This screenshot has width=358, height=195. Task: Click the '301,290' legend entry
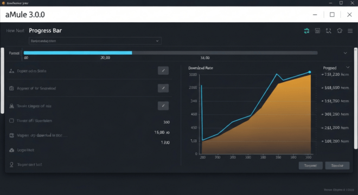pos(335,114)
